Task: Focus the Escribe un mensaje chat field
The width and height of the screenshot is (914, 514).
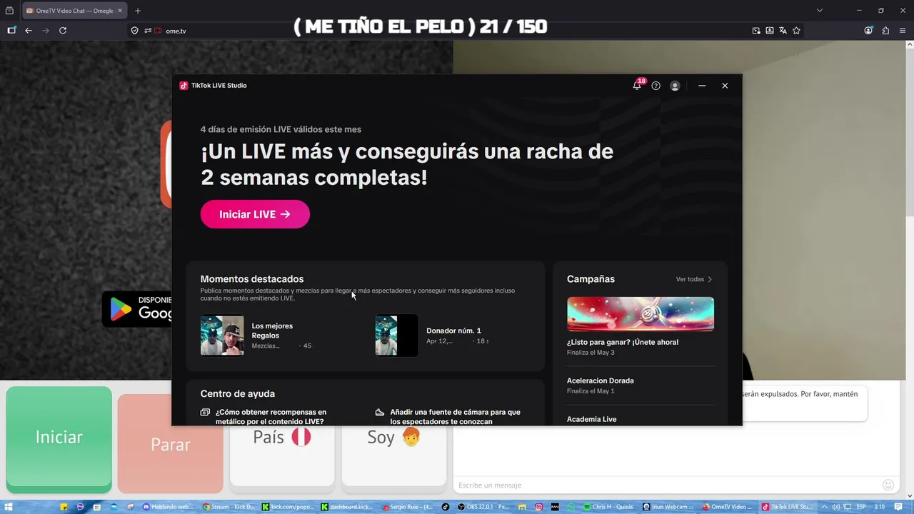Action: 668,485
